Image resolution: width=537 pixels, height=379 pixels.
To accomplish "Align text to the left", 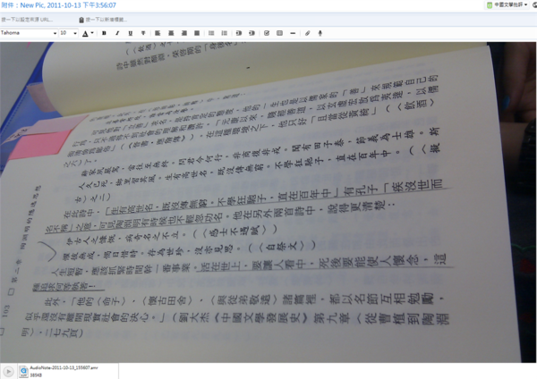I will (158, 33).
